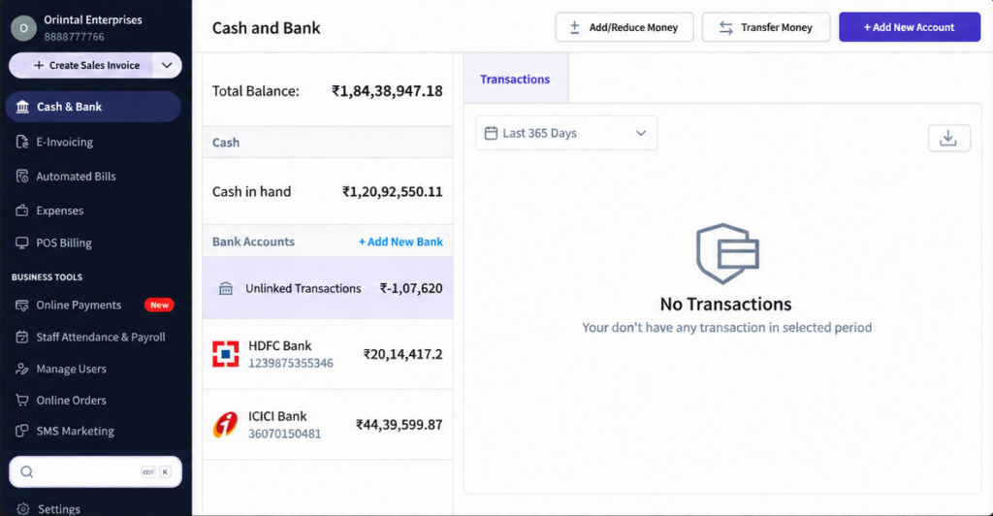993x516 pixels.
Task: Click the POS Billing monitor icon
Action: [22, 243]
